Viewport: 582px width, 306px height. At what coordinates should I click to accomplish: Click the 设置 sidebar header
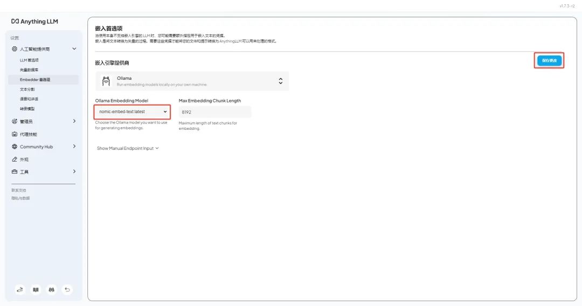pyautogui.click(x=15, y=38)
